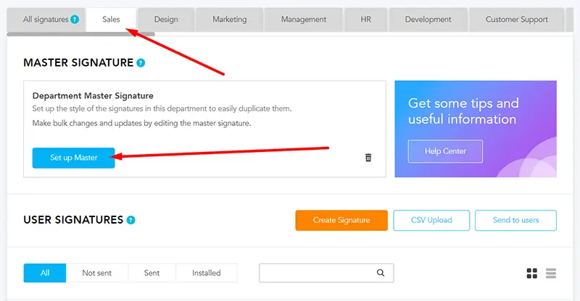Select the All filter
This screenshot has width=580, height=301.
(x=45, y=273)
